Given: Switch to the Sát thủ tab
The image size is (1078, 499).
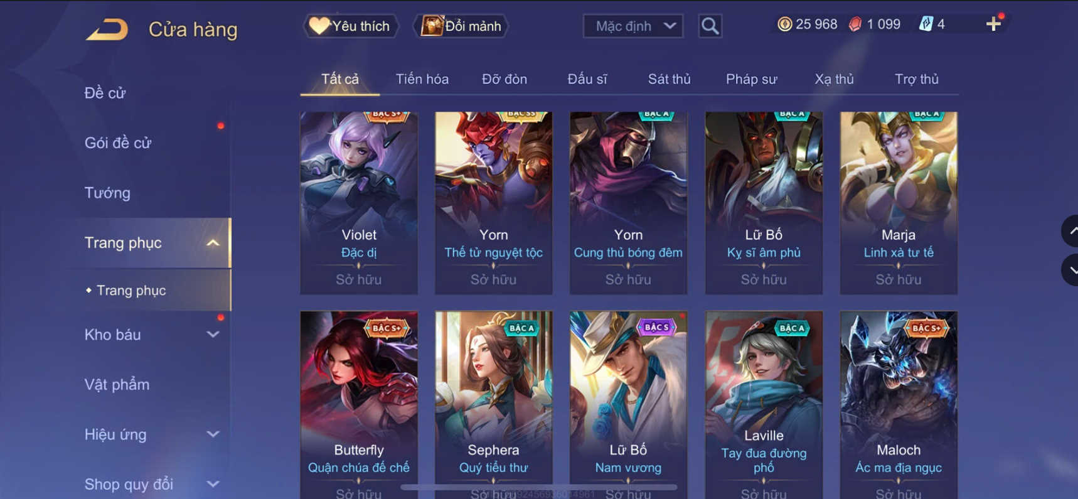Looking at the screenshot, I should tap(669, 79).
